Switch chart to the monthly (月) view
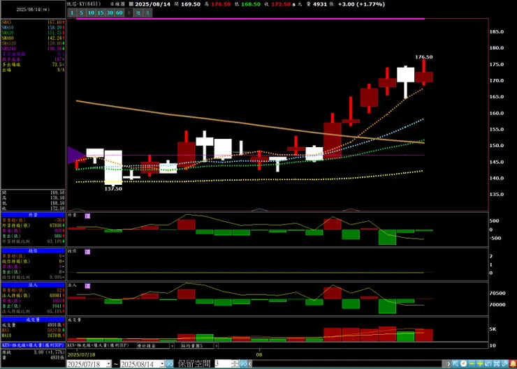 click(x=147, y=13)
